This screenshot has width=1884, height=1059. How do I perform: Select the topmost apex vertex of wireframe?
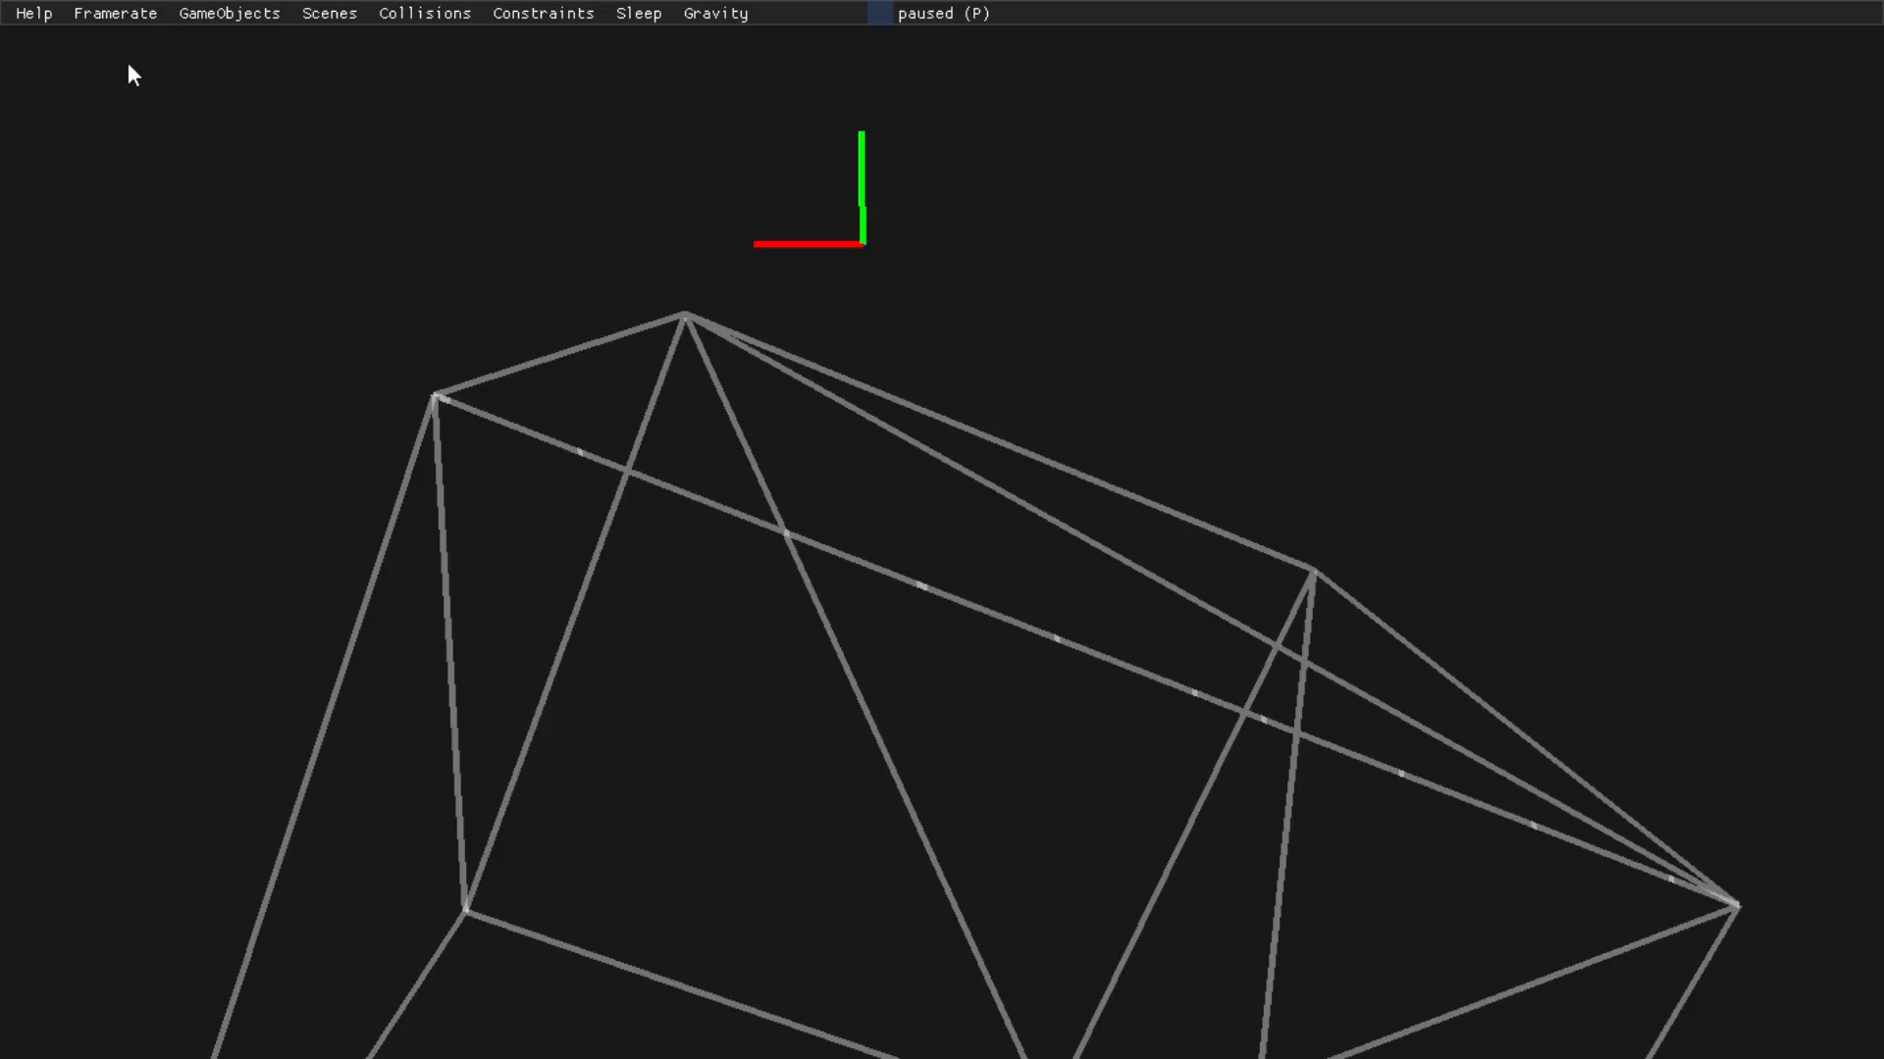pos(685,315)
